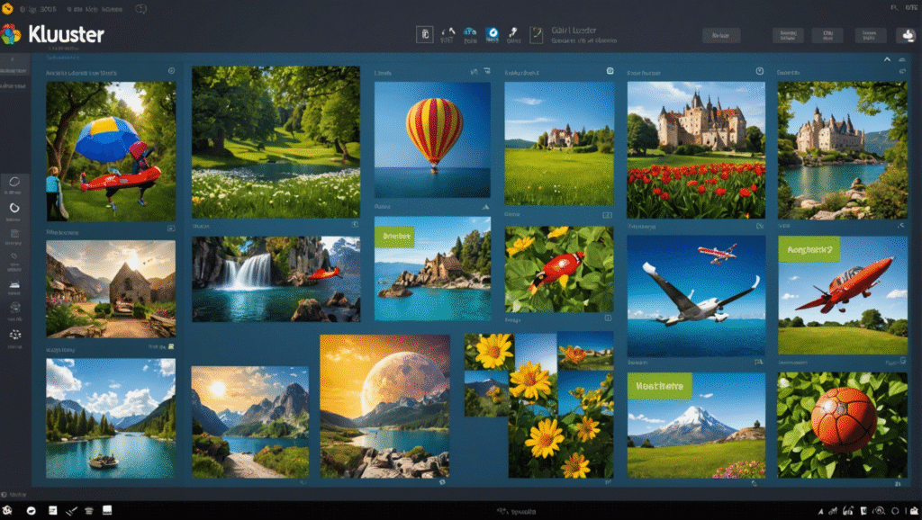
Task: Click the blue highlighted icon in top toolbar
Action: [x=493, y=35]
